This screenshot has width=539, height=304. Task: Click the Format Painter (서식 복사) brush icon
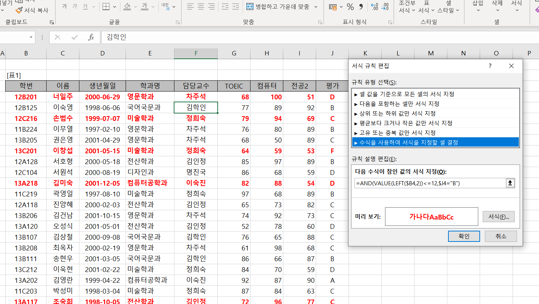click(x=19, y=10)
